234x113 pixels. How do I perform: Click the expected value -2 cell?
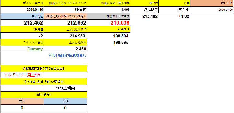pyautogui.click(x=22, y=36)
